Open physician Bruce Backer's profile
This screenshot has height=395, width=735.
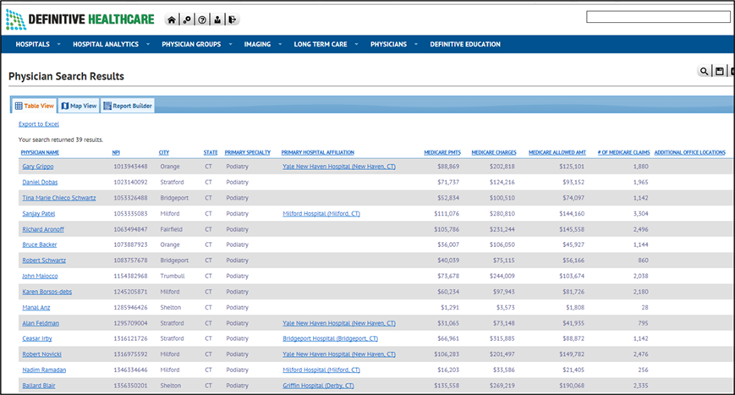click(x=40, y=244)
